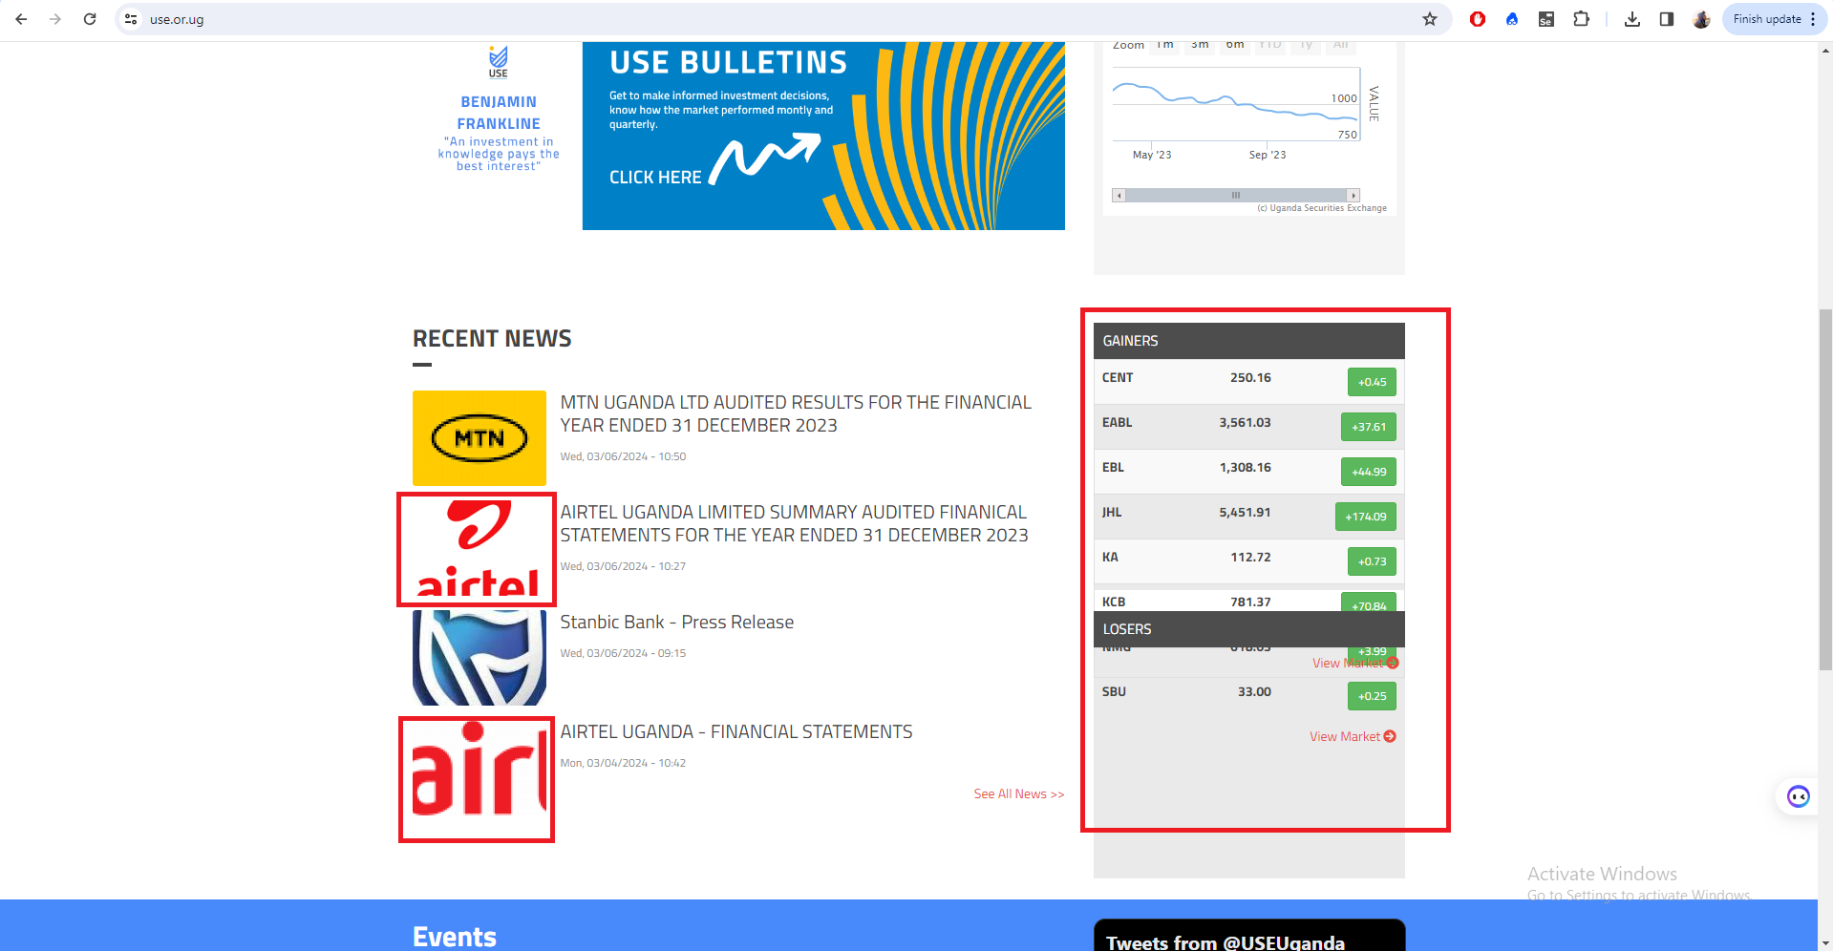1833x951 pixels.
Task: Click the +0.25 change badge for SBU
Action: [1372, 696]
